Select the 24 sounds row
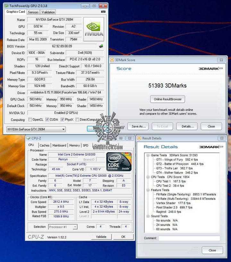 (x=167, y=225)
